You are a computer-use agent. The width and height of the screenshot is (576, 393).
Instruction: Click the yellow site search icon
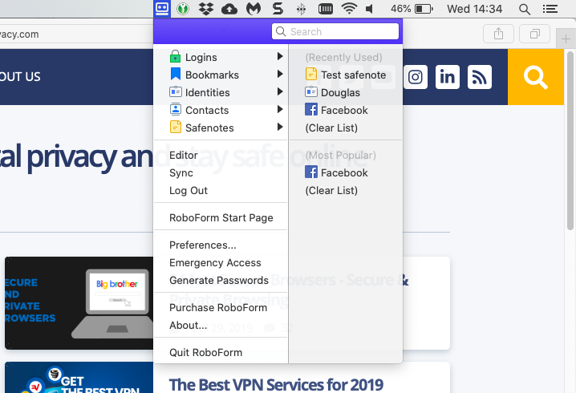tap(536, 77)
